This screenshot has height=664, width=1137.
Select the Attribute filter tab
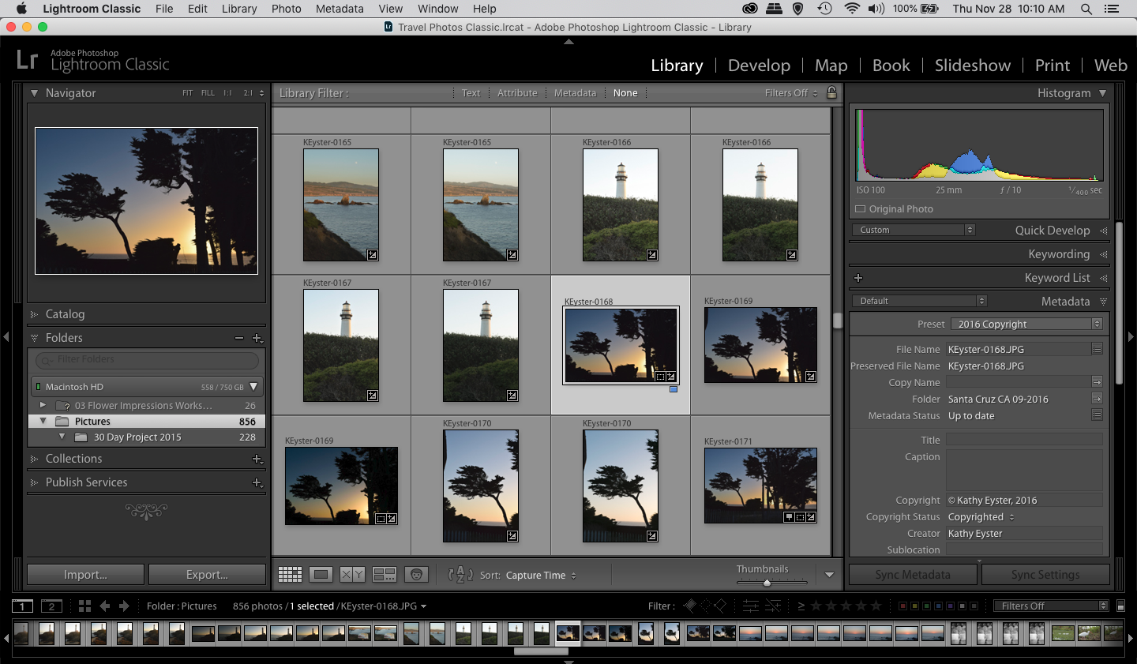coord(517,92)
